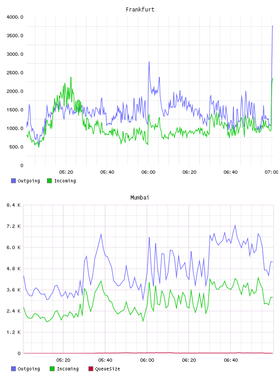This screenshot has width=280, height=376.
Task: Click Frankfurt legend label Outgoing
Action: click(29, 181)
